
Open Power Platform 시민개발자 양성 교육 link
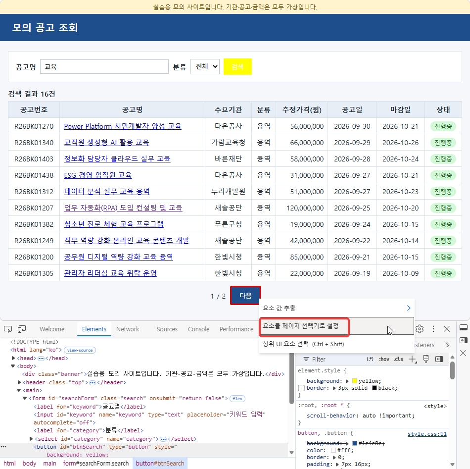tap(123, 126)
